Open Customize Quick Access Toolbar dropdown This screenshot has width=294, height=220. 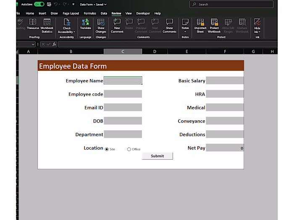coord(73,4)
